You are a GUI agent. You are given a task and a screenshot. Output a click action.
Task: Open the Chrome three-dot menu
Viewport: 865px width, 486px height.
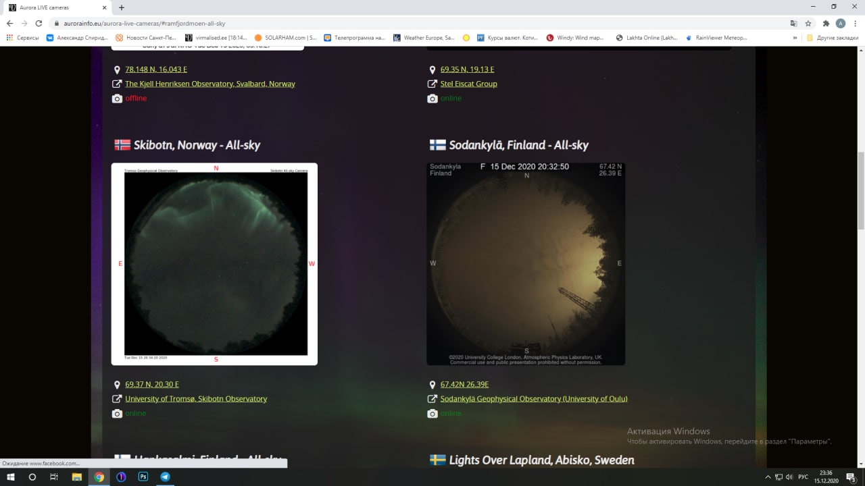coord(856,23)
